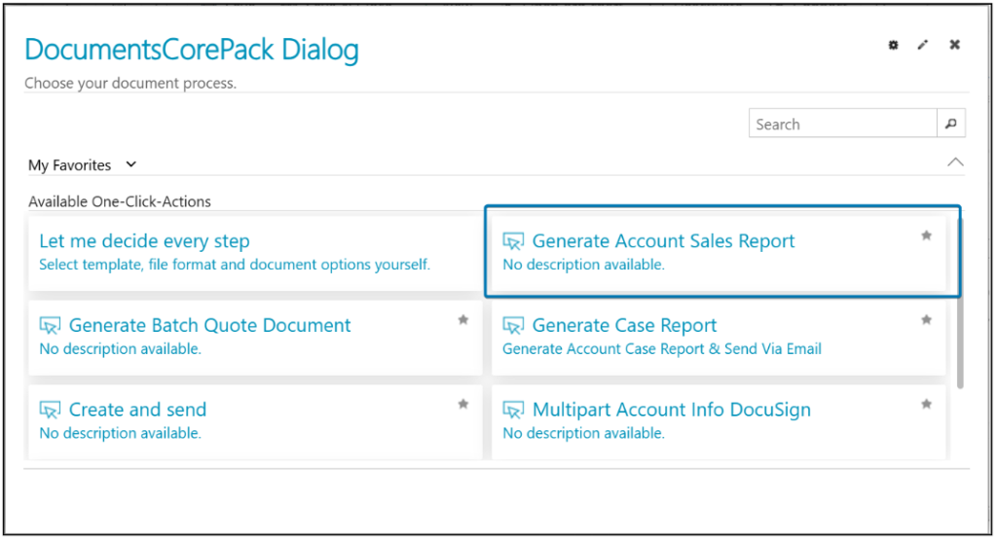
Task: Click Generate Batch Quote Document action icon
Action: point(50,326)
